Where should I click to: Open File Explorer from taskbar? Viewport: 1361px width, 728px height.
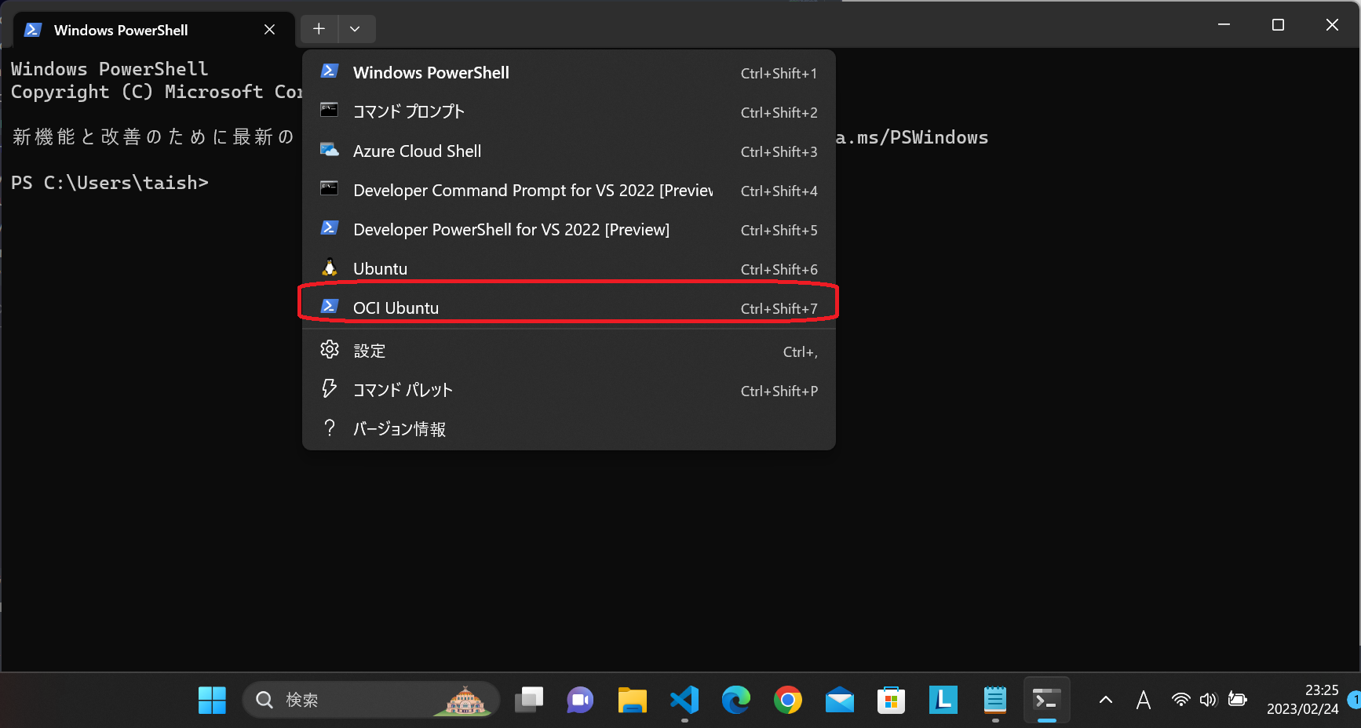(x=632, y=700)
